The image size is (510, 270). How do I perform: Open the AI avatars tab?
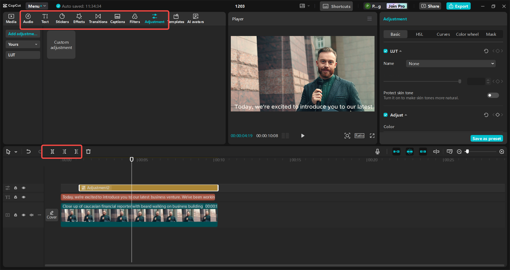[196, 19]
